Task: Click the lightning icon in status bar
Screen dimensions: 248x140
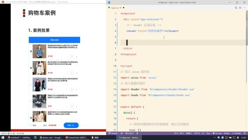Action: [x=137, y=133]
